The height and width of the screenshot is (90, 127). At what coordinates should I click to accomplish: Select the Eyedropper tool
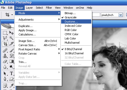click(11, 86)
